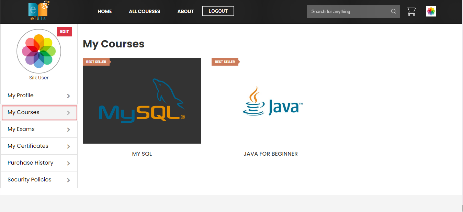Select My Profile in sidebar
Image resolution: width=463 pixels, height=212 pixels.
click(39, 96)
